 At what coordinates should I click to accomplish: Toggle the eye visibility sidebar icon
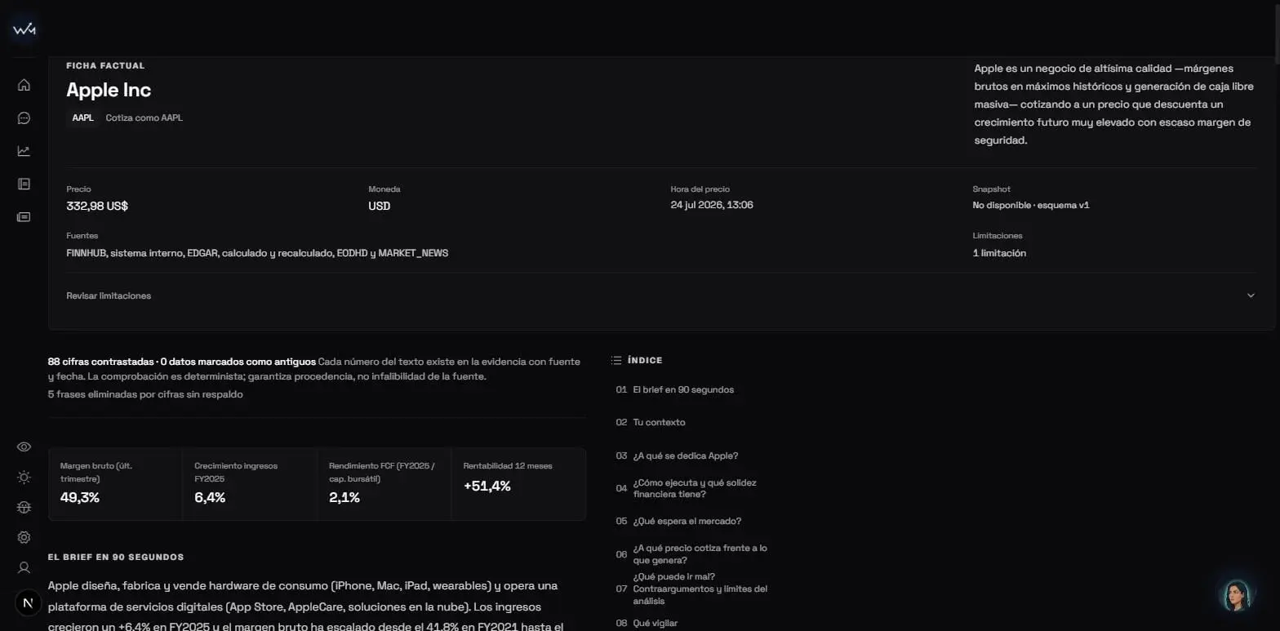click(24, 447)
